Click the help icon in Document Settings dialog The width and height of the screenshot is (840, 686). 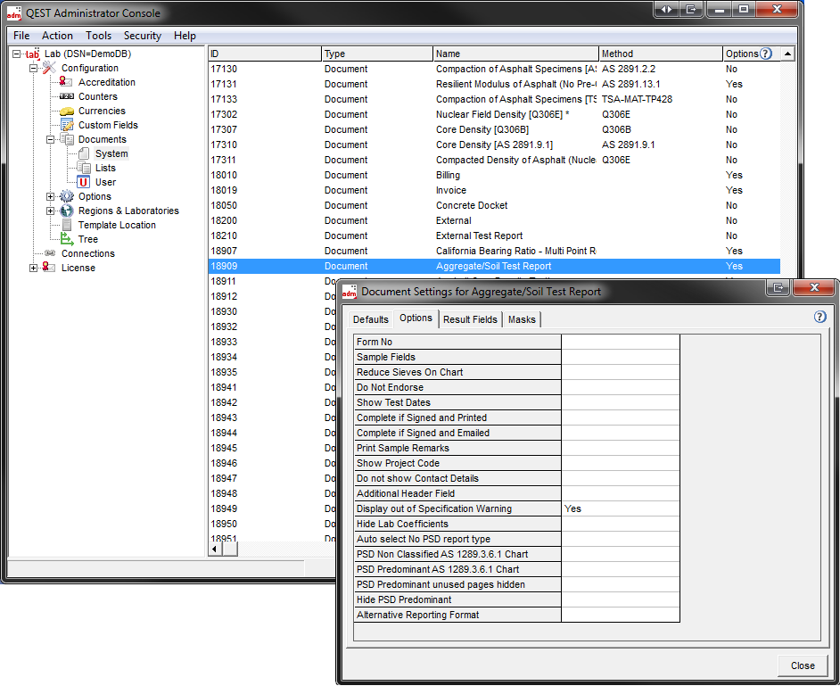(819, 317)
